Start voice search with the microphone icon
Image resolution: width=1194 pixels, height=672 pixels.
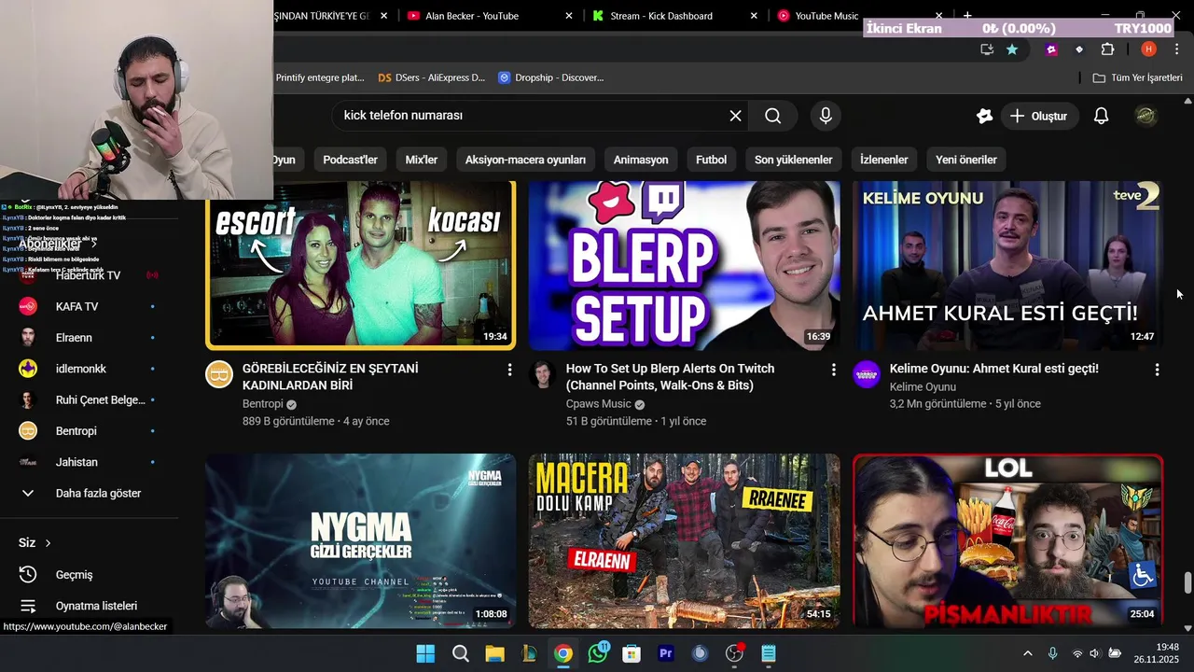(x=825, y=116)
